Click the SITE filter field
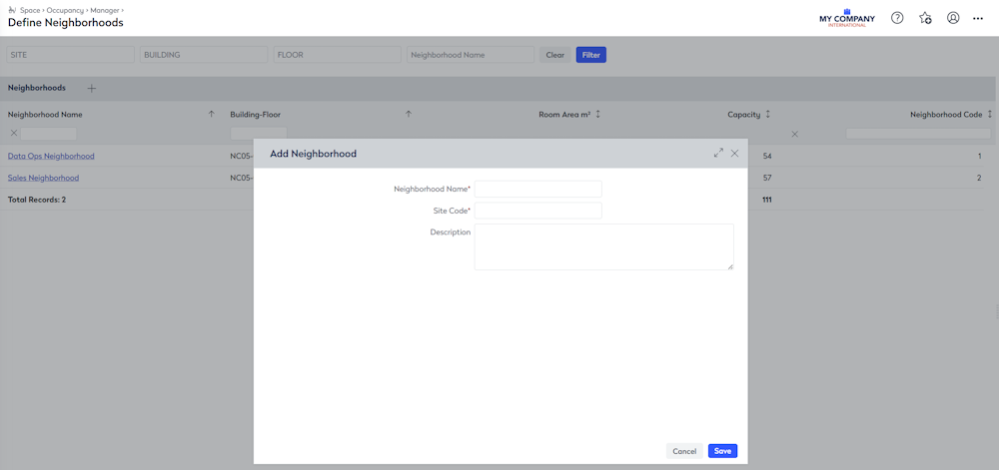This screenshot has width=999, height=470. click(x=70, y=55)
